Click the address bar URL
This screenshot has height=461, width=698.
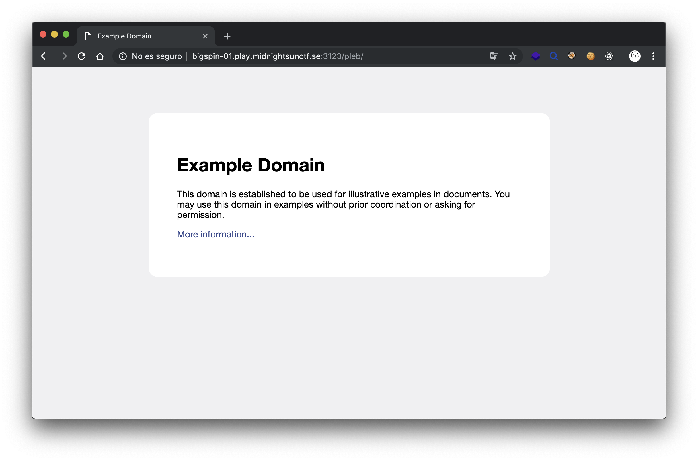point(277,56)
